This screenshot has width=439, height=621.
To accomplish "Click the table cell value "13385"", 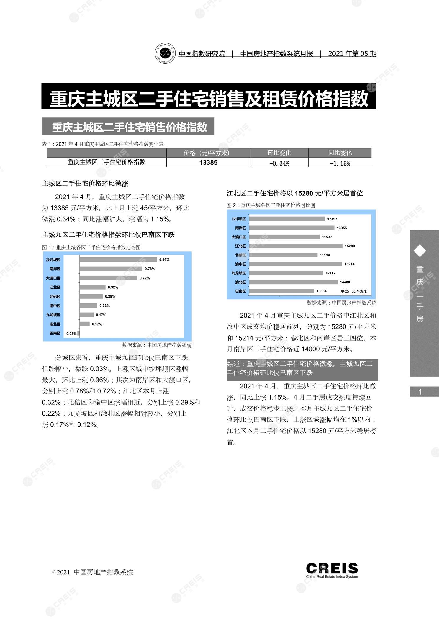I will click(x=208, y=163).
